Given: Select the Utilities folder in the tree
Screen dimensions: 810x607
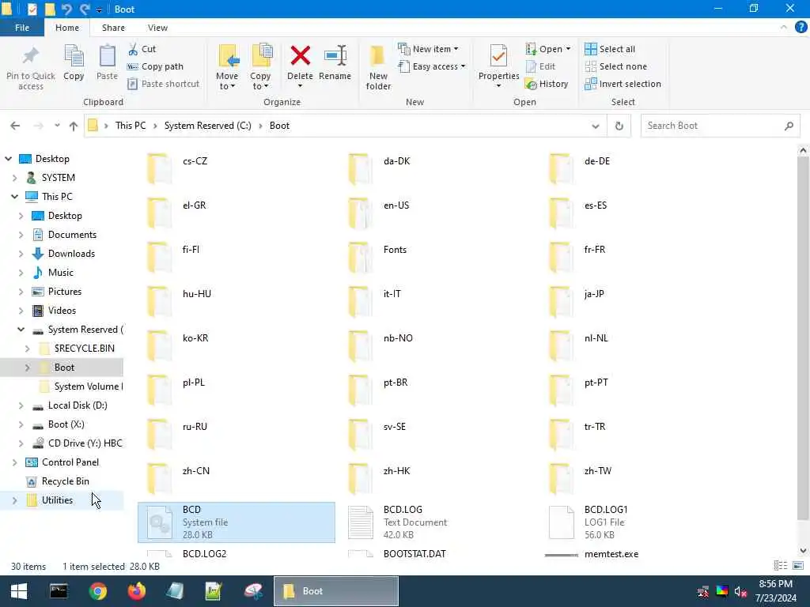Looking at the screenshot, I should [x=57, y=500].
